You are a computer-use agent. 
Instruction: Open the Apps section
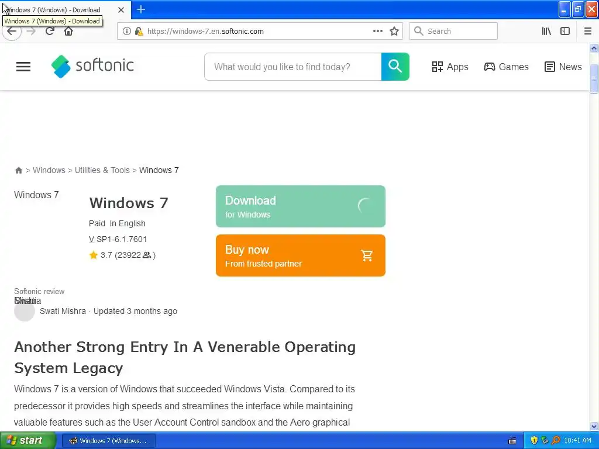450,67
